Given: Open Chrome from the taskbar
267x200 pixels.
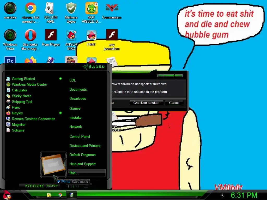Looking at the screenshot, I should click(x=60, y=195).
